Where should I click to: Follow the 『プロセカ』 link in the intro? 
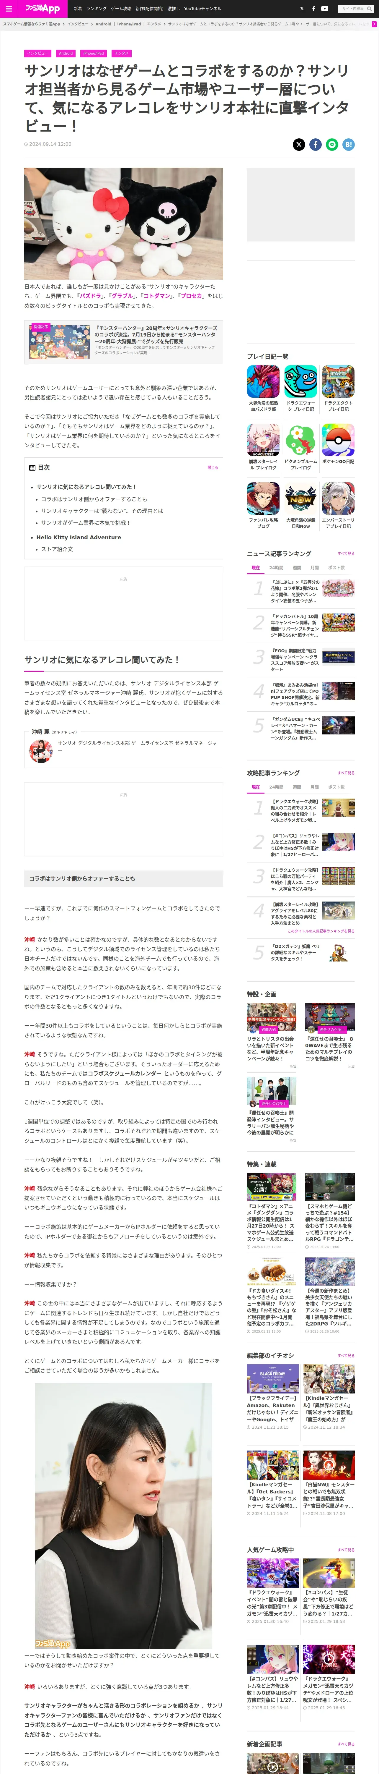coord(191,296)
